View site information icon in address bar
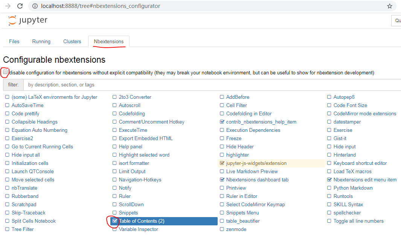The width and height of the screenshot is (401, 237). (x=35, y=6)
